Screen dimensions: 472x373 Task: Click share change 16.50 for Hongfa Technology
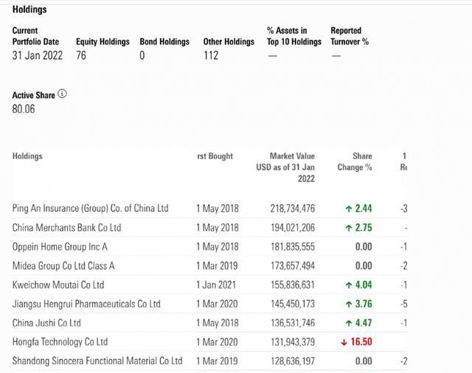pyautogui.click(x=356, y=342)
